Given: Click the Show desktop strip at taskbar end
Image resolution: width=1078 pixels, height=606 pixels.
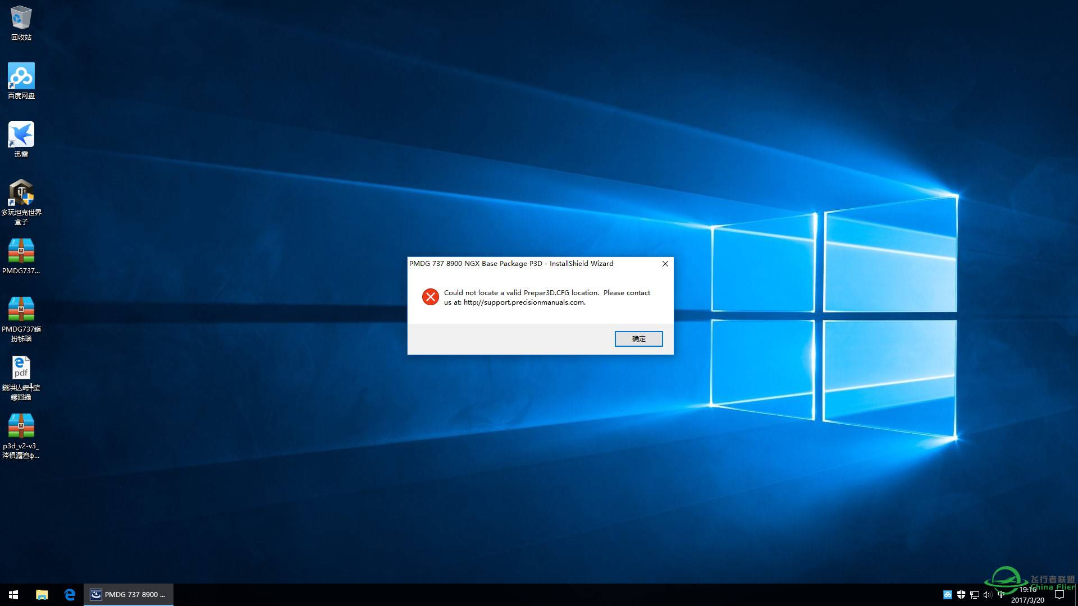Looking at the screenshot, I should tap(1076, 595).
